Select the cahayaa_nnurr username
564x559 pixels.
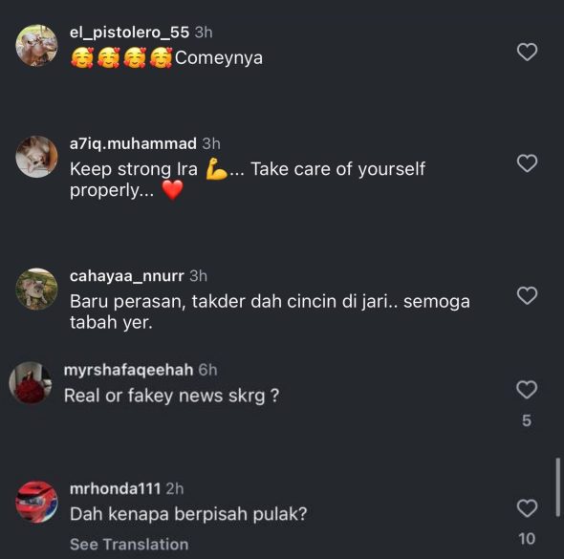coord(127,276)
